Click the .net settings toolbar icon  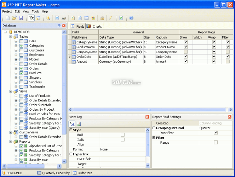click(64, 18)
